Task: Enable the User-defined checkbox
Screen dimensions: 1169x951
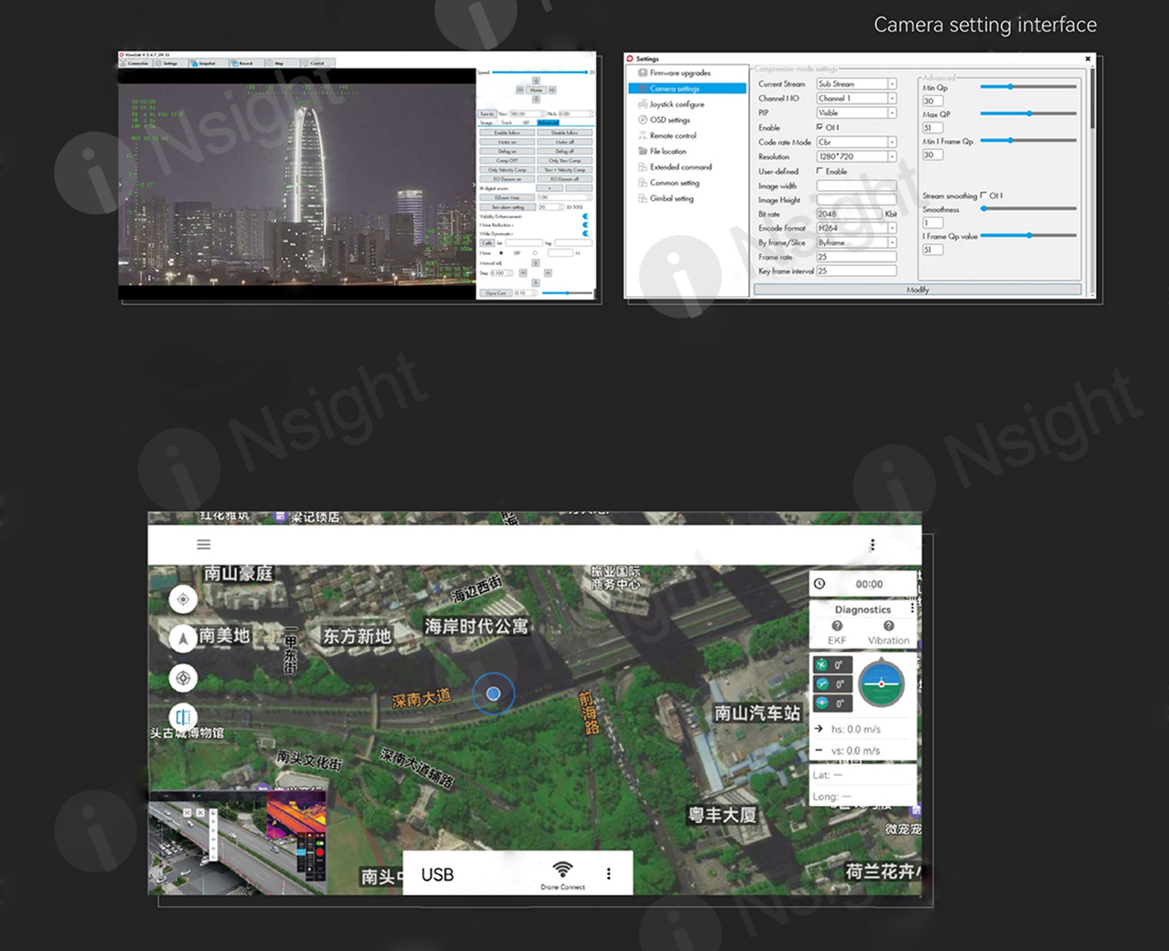Action: (x=820, y=171)
